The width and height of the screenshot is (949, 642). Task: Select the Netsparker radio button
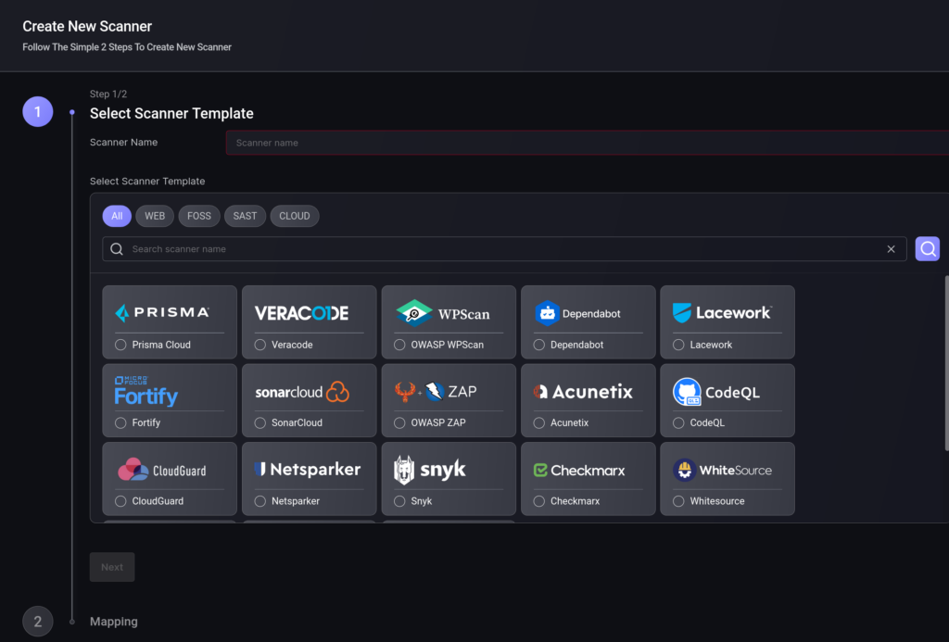click(260, 501)
